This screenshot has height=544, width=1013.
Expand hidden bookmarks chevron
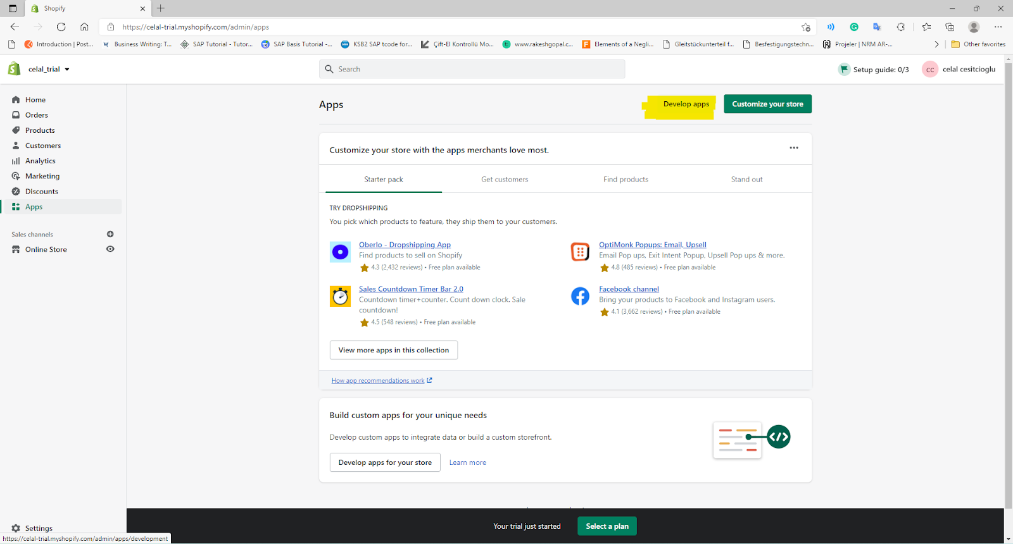click(936, 44)
